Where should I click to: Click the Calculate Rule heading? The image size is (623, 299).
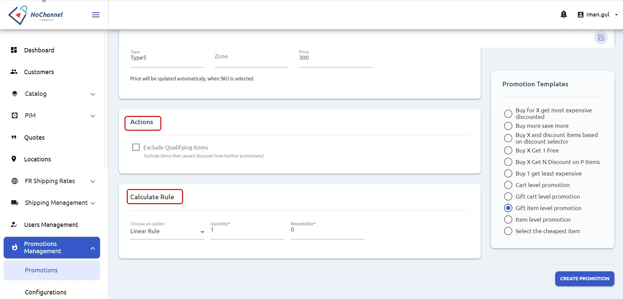point(152,197)
